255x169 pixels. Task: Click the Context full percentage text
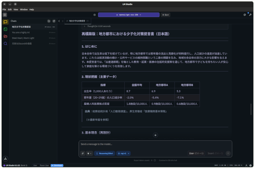click(x=168, y=160)
